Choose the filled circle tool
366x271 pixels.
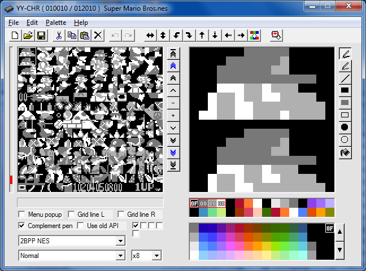(345, 127)
